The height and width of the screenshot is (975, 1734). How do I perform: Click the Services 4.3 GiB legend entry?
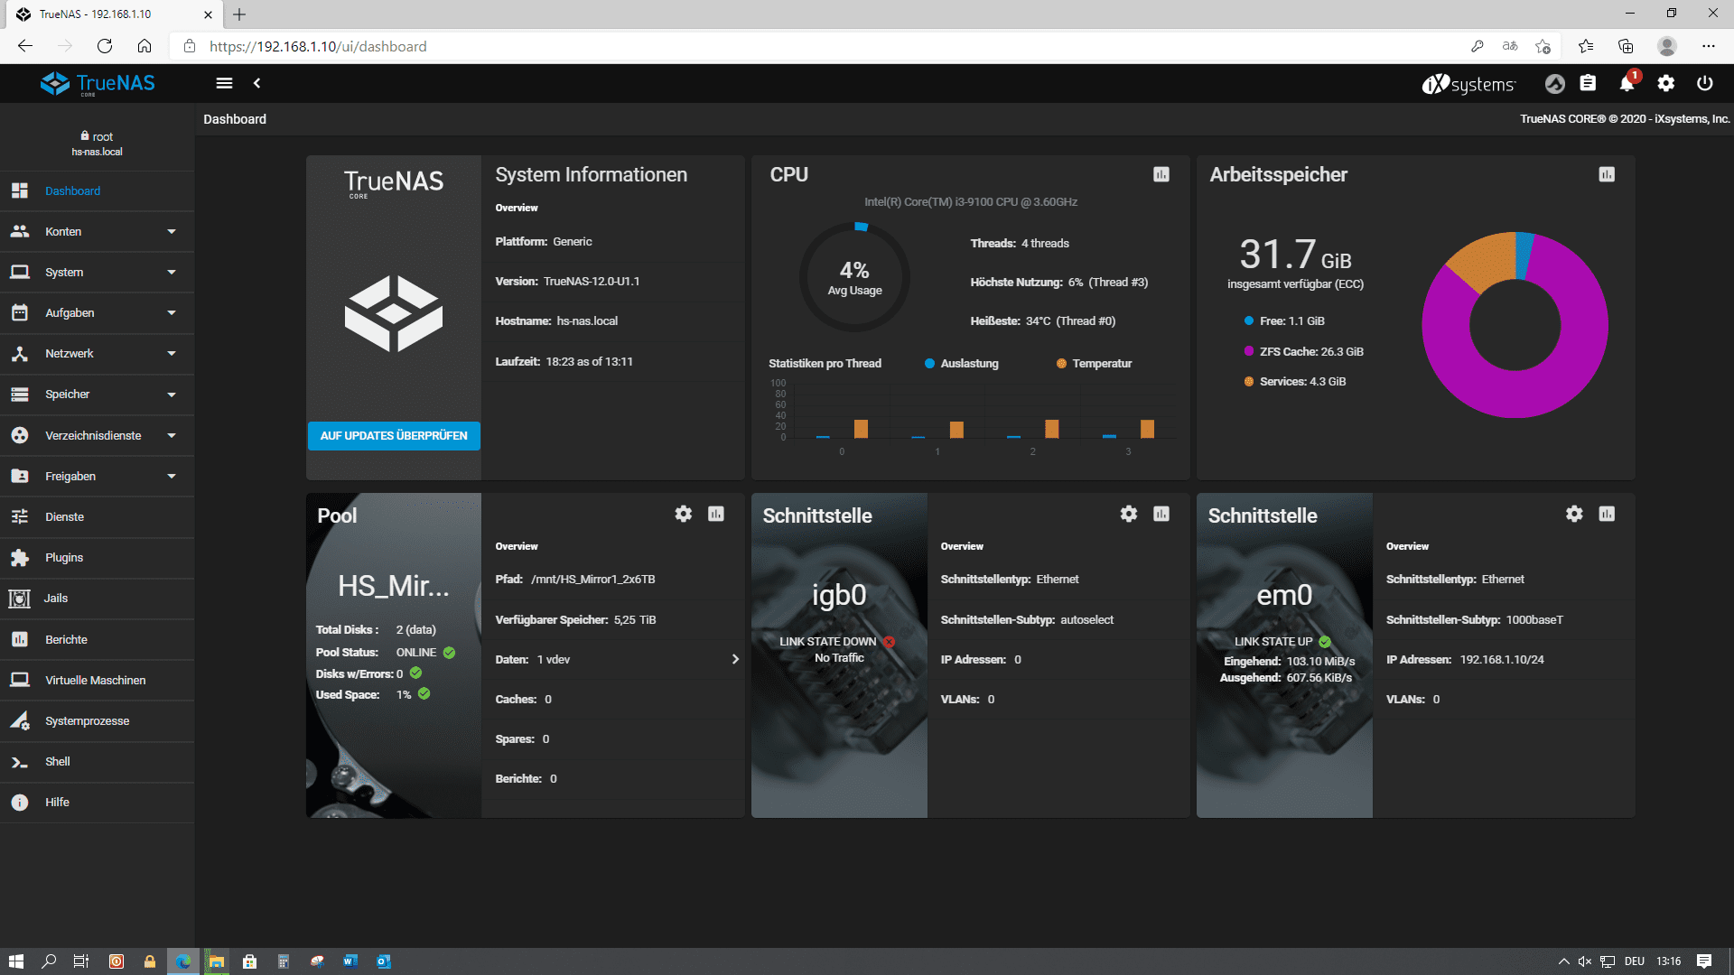[x=1295, y=382]
